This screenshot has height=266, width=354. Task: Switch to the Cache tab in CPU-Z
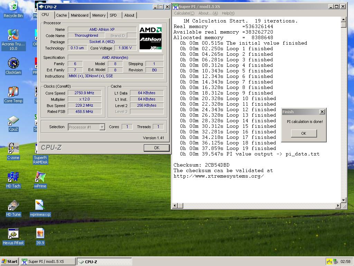[62, 15]
